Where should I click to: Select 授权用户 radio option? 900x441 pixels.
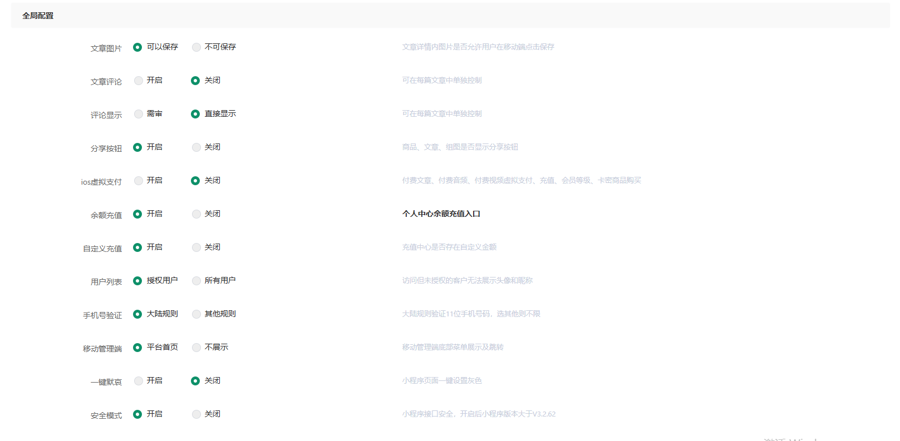tap(137, 281)
